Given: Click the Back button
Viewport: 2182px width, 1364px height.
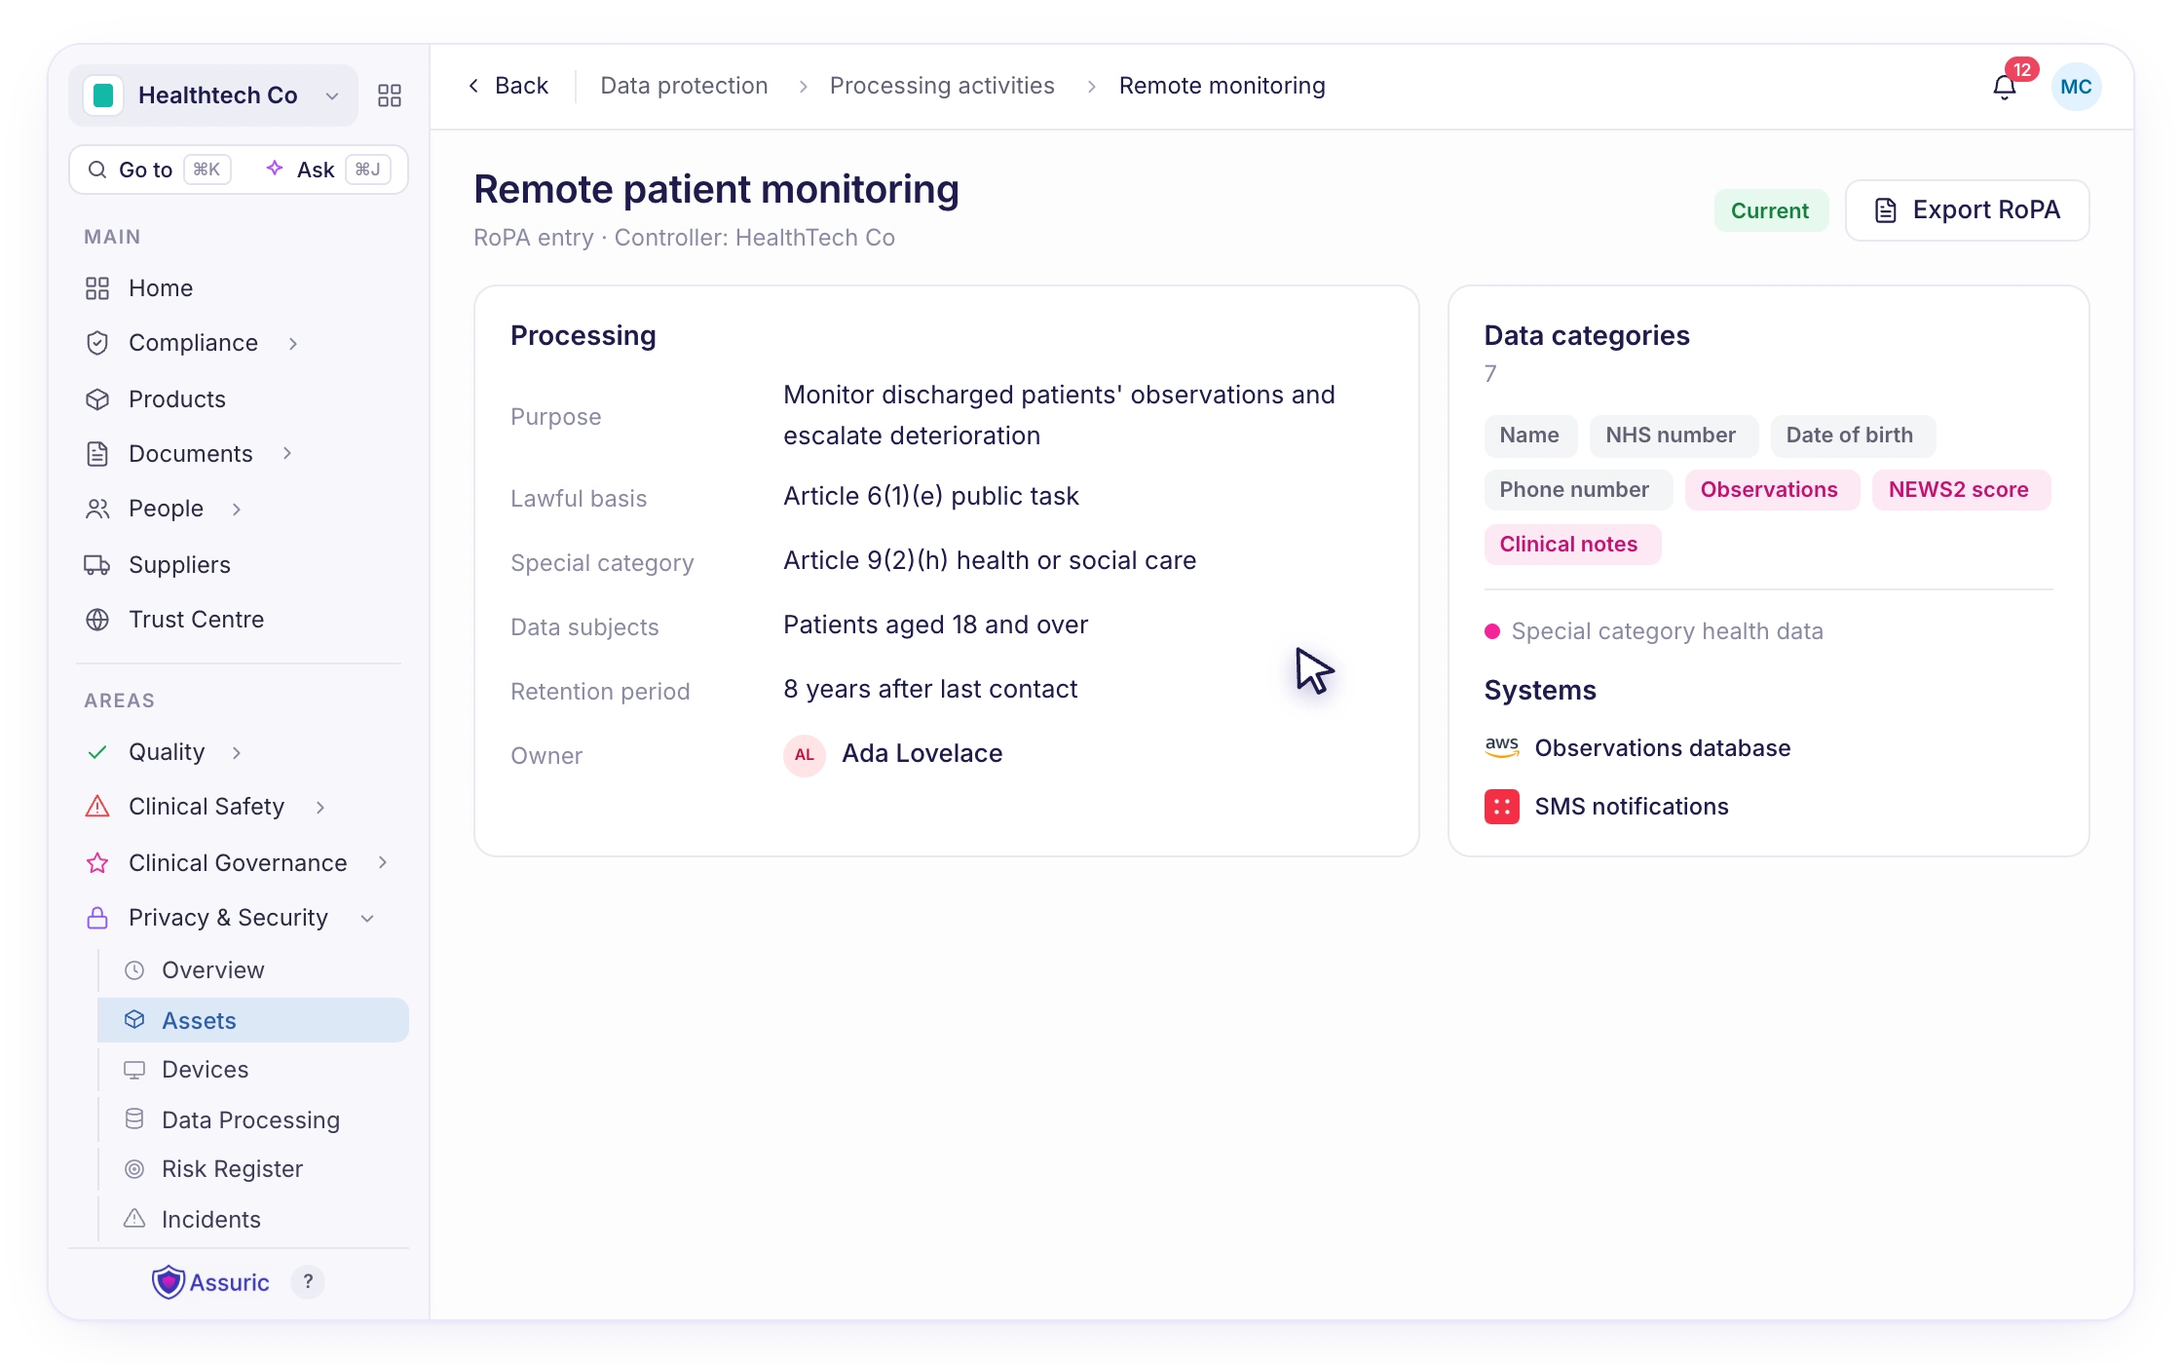Looking at the screenshot, I should [508, 86].
